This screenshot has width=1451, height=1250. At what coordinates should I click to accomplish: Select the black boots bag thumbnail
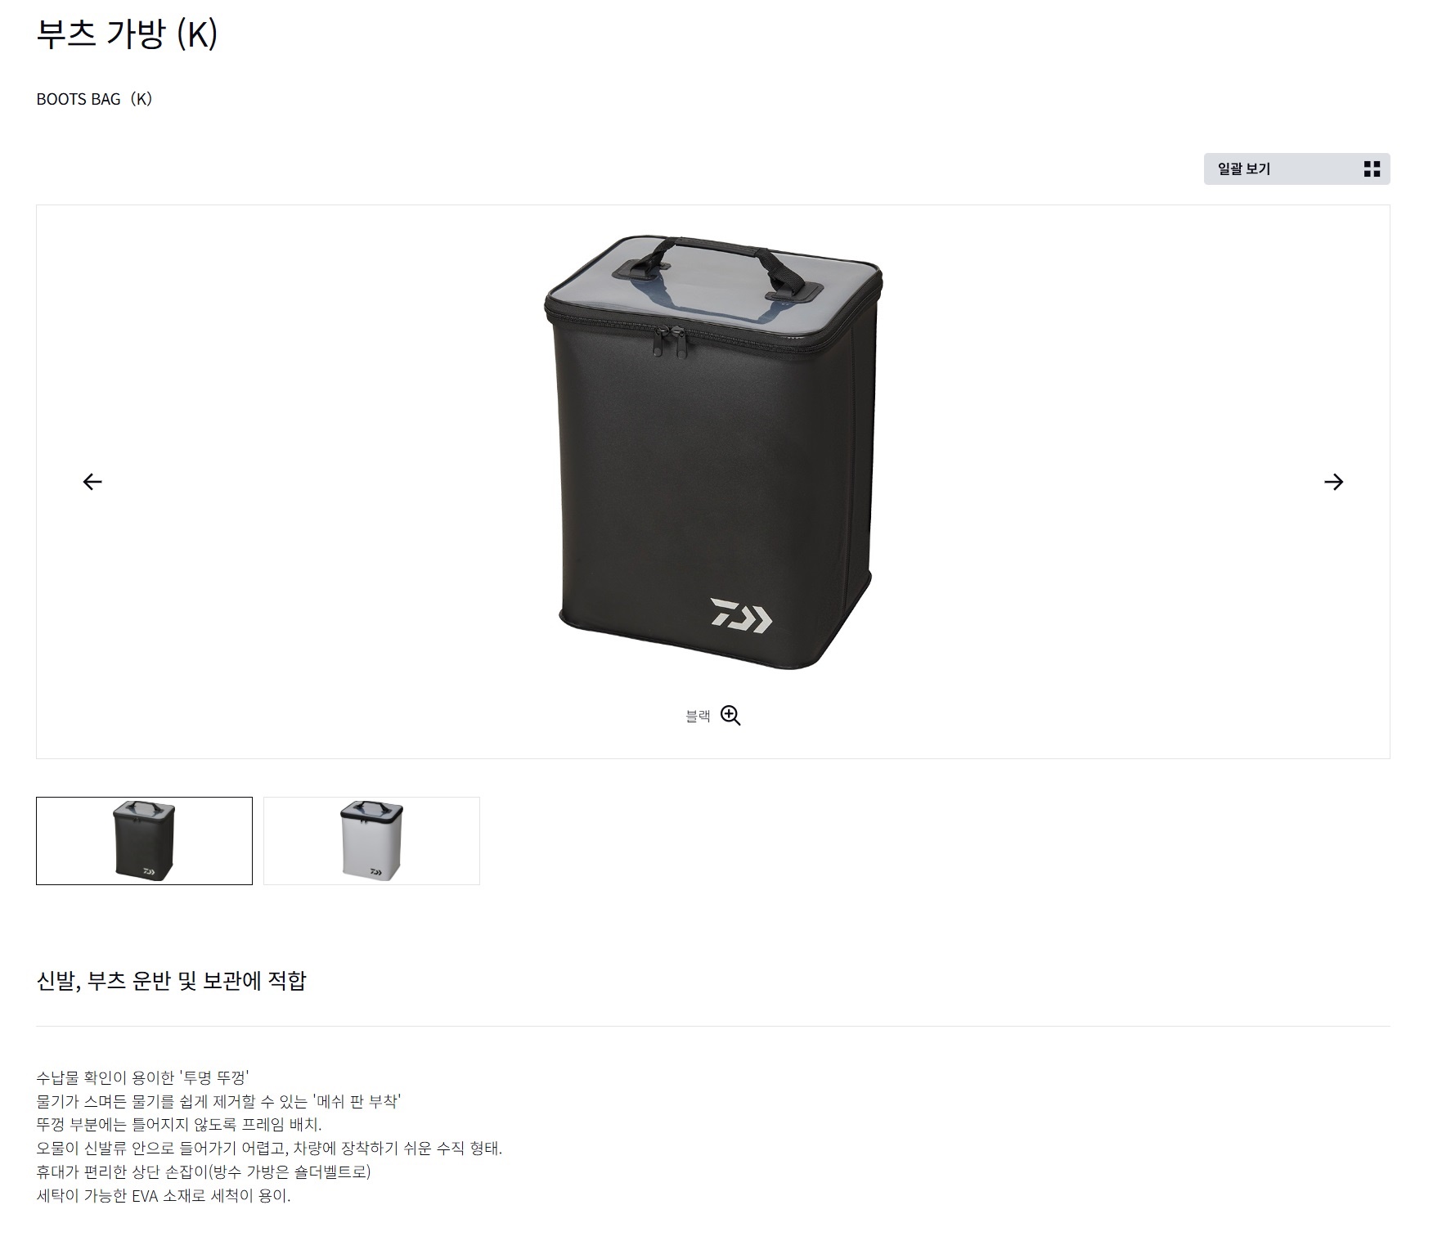tap(144, 841)
